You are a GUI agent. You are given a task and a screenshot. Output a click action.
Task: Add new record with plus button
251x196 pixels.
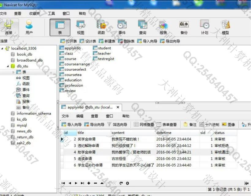(89, 183)
